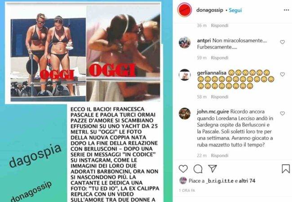292x202 pixels.
Task: Like the post with heart icon
Action: [x=183, y=169]
